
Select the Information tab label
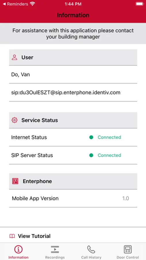(x=18, y=257)
